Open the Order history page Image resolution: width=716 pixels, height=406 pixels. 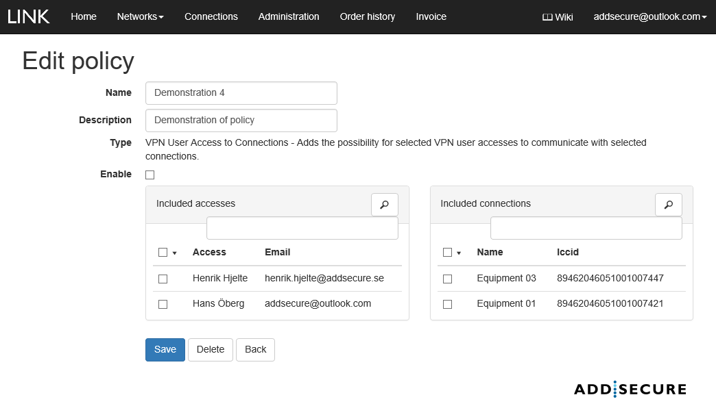[x=367, y=16]
